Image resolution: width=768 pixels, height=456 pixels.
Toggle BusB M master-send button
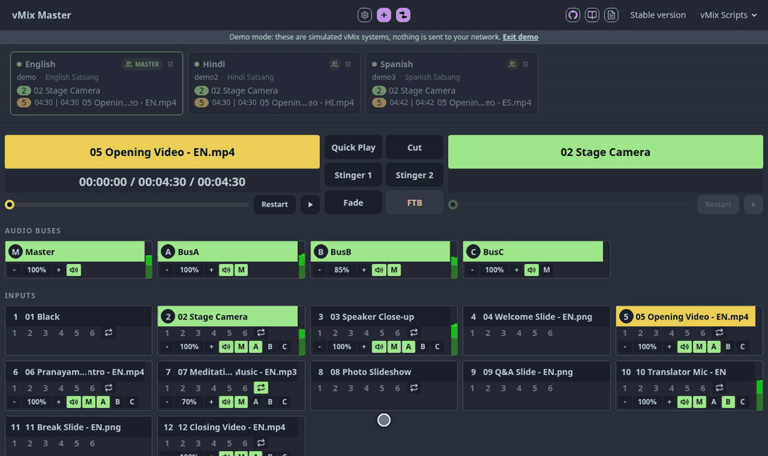tap(394, 270)
